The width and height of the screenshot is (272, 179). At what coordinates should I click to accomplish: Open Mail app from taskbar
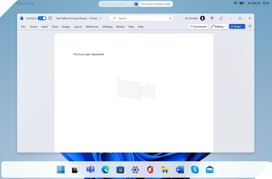[210, 170]
